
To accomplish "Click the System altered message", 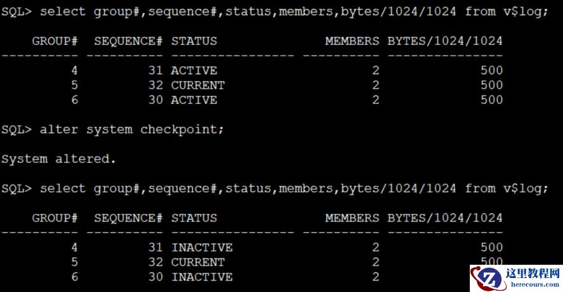I will (x=58, y=159).
